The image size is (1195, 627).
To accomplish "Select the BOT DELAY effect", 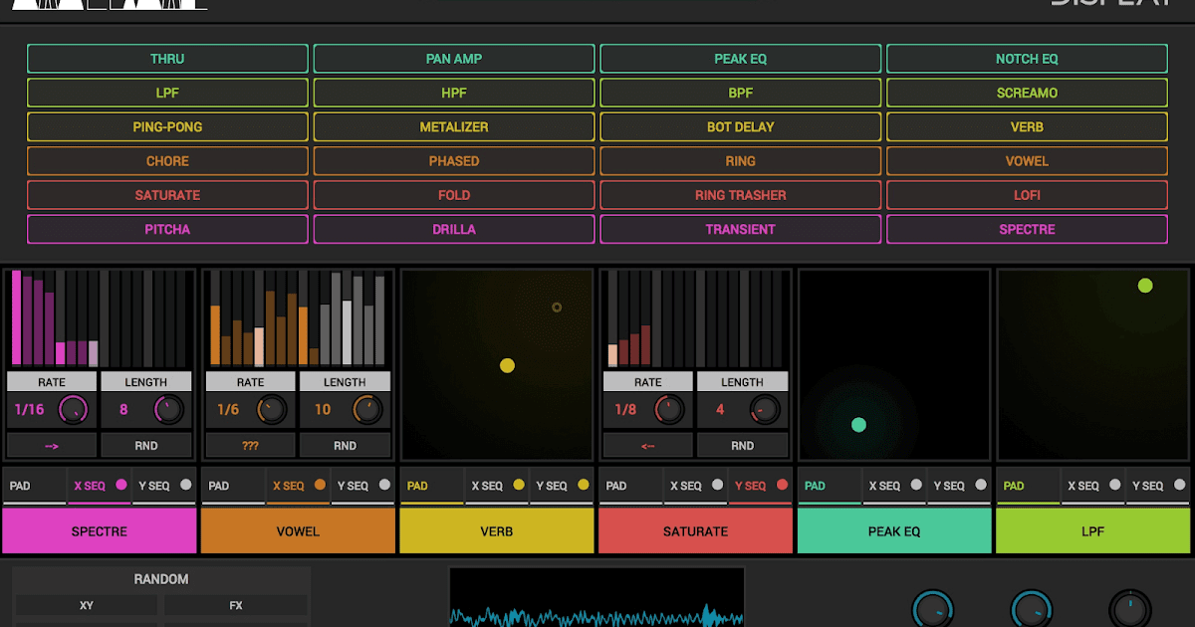I will tap(740, 126).
